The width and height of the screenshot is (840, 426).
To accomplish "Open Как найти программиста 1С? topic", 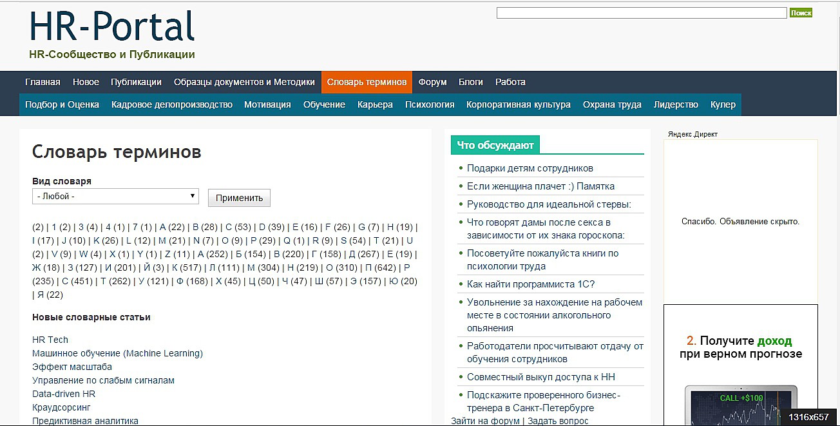I will (x=531, y=284).
